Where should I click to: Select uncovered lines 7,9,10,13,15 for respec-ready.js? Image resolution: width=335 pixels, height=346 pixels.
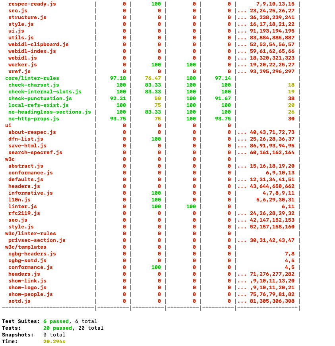pyautogui.click(x=275, y=4)
